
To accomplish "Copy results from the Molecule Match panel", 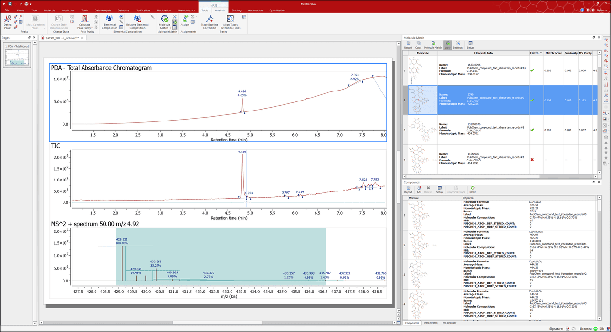I will tap(418, 45).
